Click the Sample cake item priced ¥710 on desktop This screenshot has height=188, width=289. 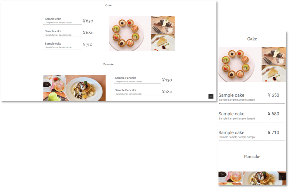click(68, 45)
